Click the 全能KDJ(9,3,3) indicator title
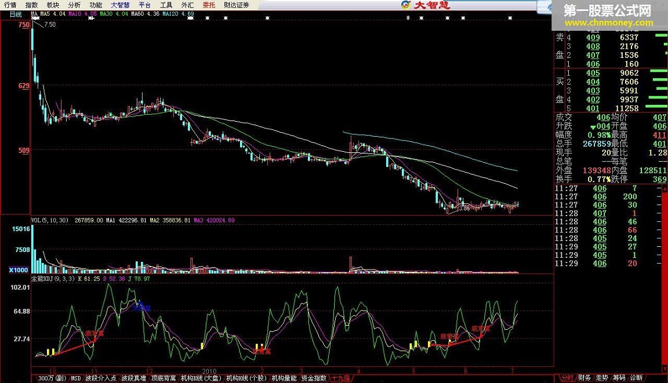Image resolution: width=668 pixels, height=383 pixels. click(53, 279)
